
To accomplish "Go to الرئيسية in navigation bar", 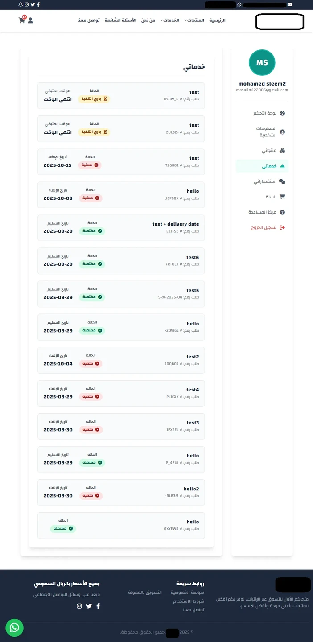I will coord(217,21).
